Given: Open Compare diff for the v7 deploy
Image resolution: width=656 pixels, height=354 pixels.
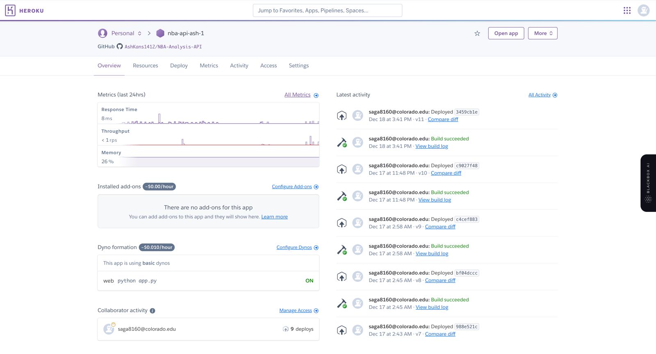Looking at the screenshot, I should point(440,334).
